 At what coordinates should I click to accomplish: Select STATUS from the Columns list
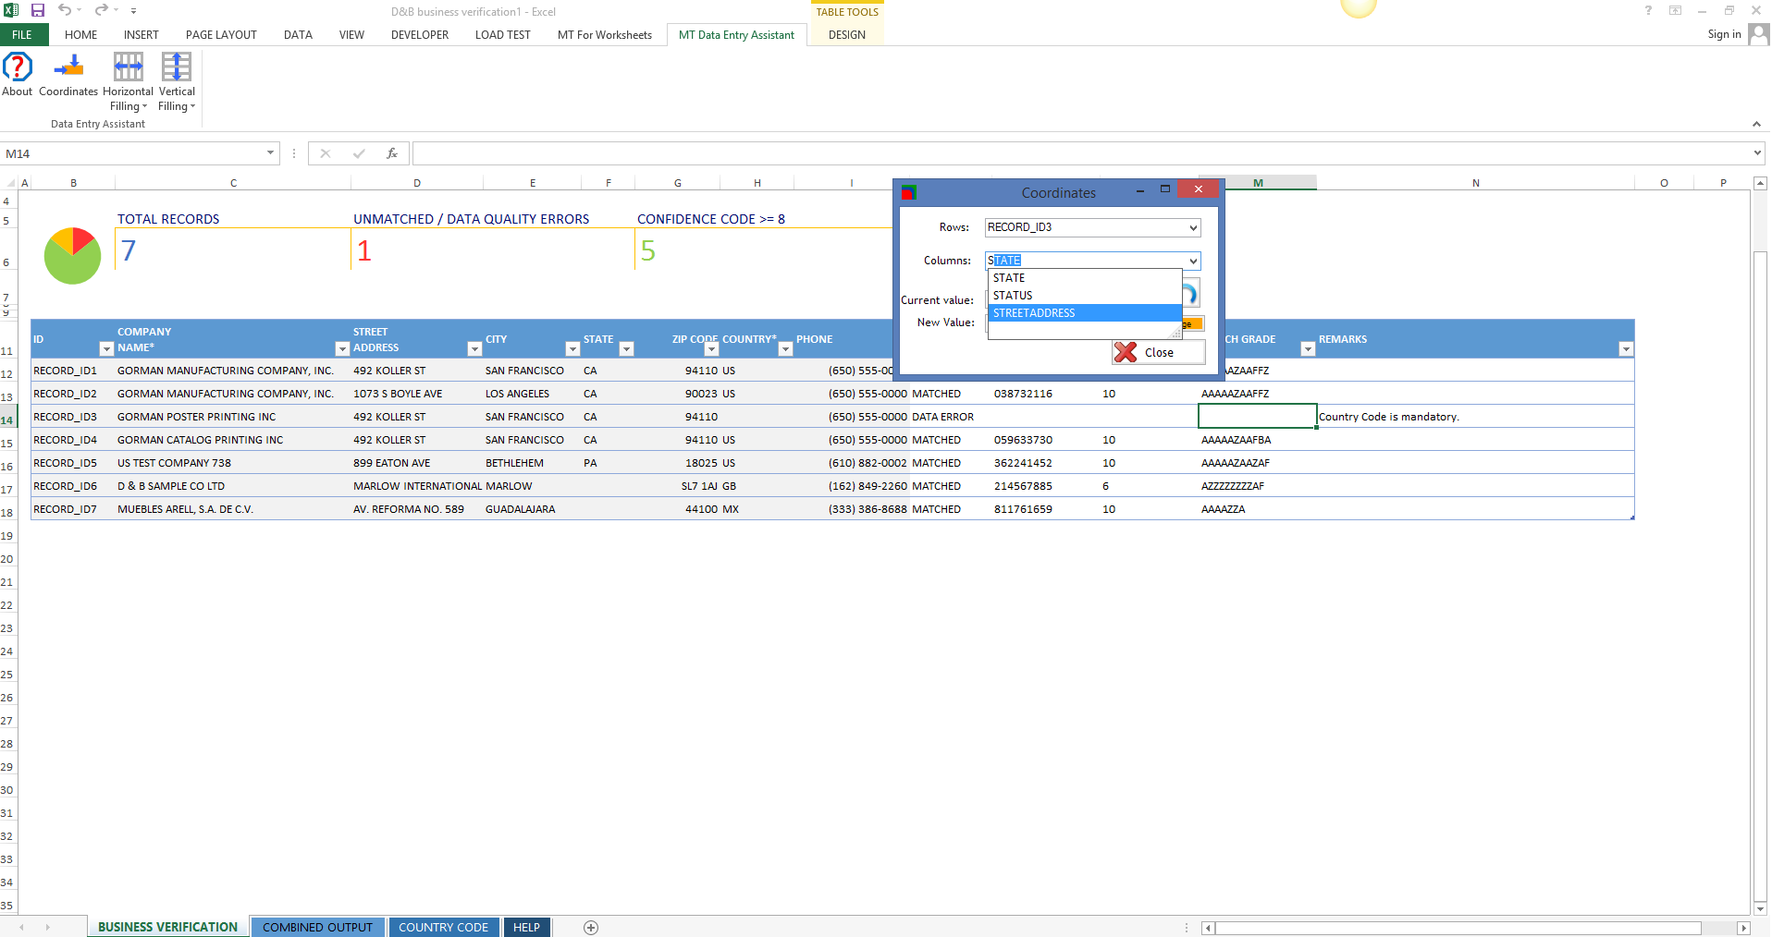[1085, 296]
